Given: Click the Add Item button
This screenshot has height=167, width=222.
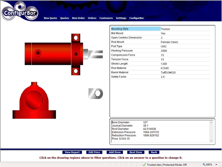Looking at the screenshot, I should tap(115, 152).
